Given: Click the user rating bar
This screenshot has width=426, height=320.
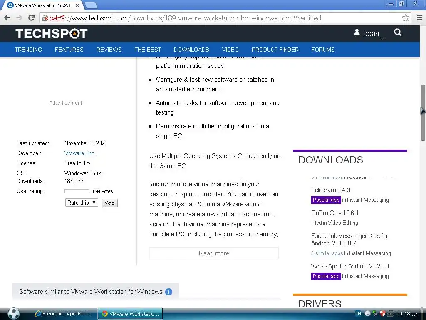Looking at the screenshot, I should coord(77,191).
